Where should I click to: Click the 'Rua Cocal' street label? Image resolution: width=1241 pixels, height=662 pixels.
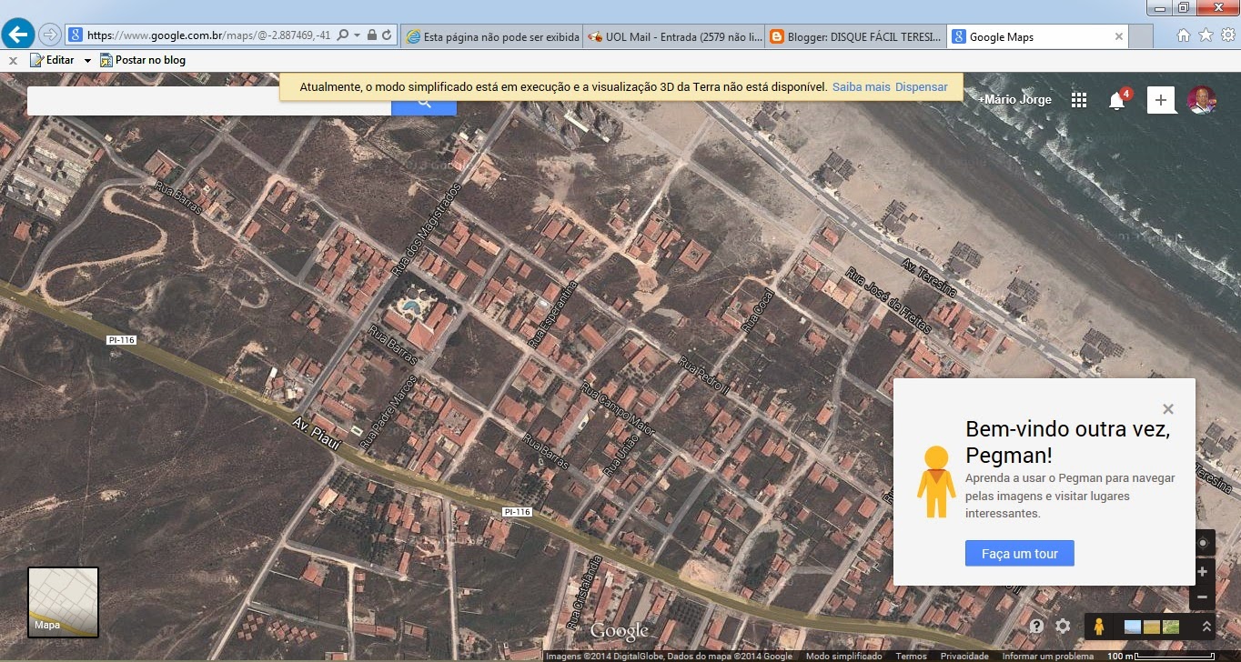[x=757, y=310]
